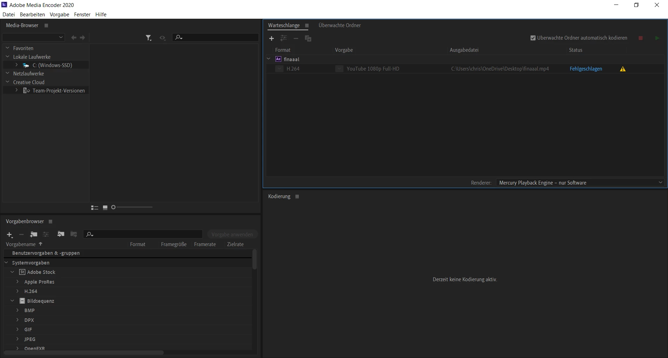Click the red stop queue button
The image size is (668, 358).
coord(641,38)
